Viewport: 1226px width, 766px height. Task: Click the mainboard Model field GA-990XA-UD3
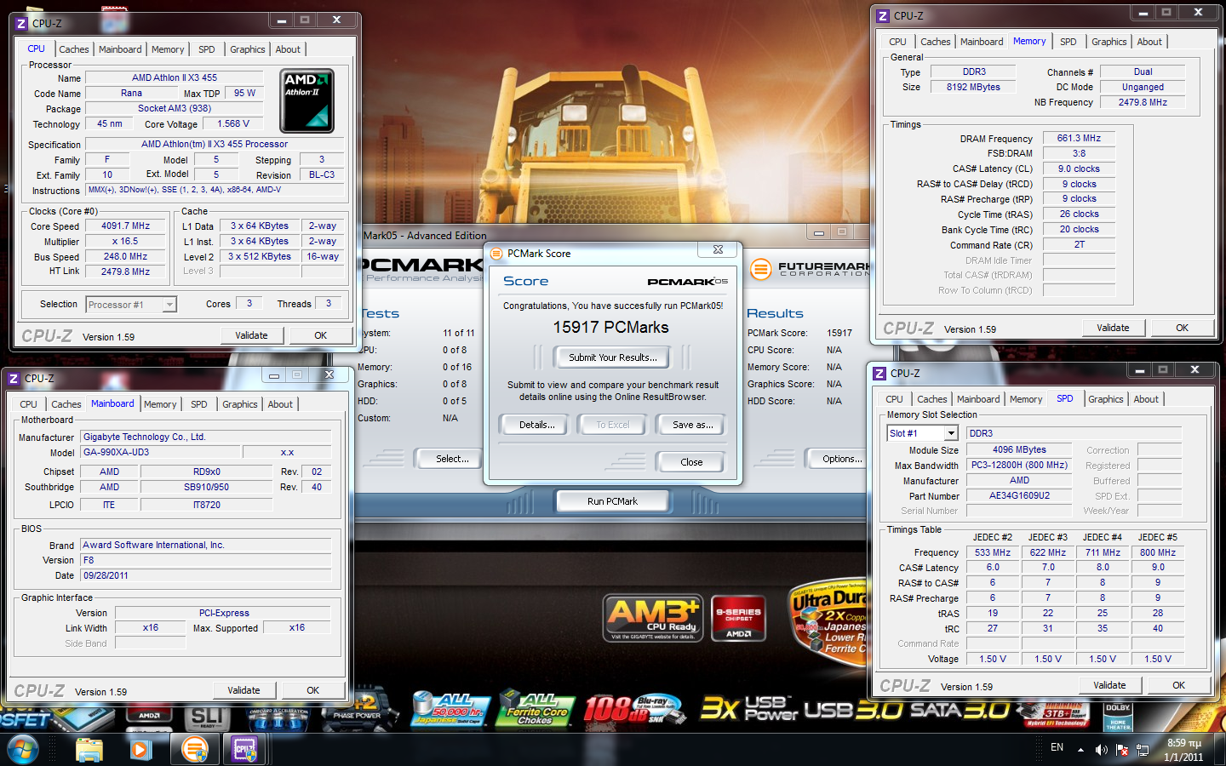pos(162,452)
